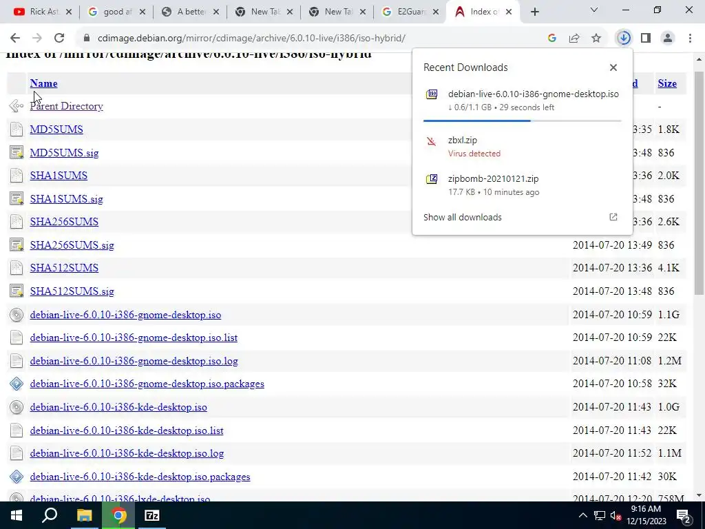Viewport: 705px width, 529px height.
Task: Open debian-live-6.0.10-i386-kde-desktop.iso.list link
Action: [x=127, y=431]
